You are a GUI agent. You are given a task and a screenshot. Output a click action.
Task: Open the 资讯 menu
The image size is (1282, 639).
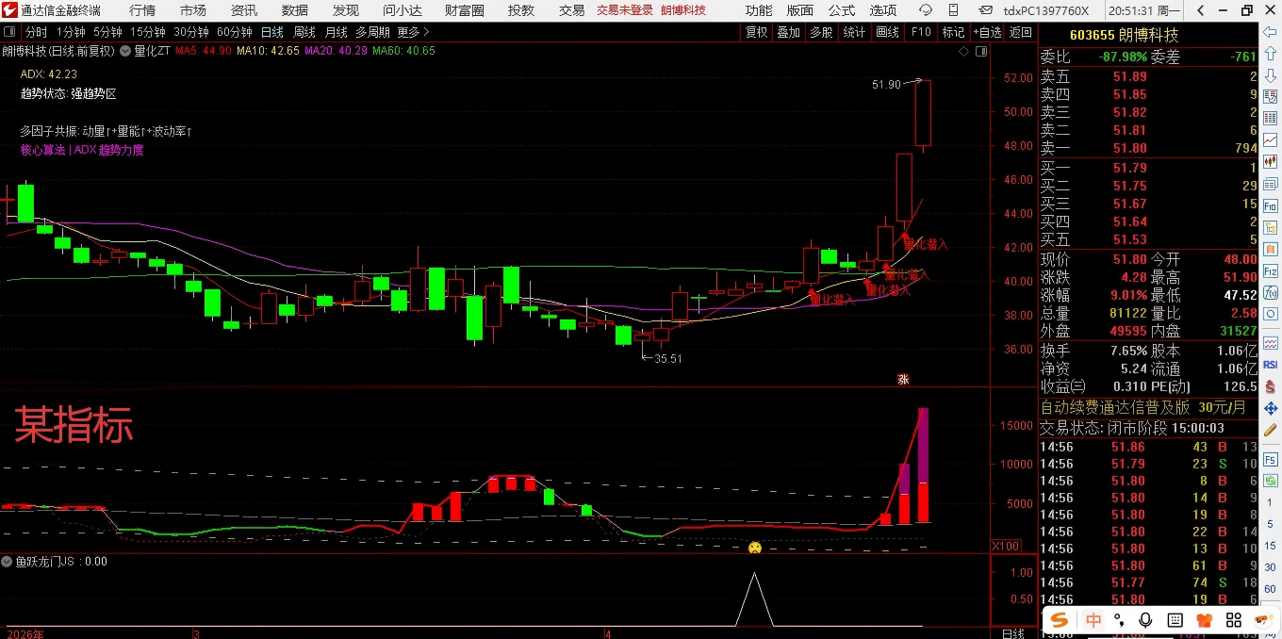244,10
